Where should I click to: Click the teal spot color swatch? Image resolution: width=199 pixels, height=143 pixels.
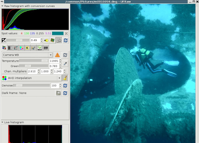(x=58, y=34)
